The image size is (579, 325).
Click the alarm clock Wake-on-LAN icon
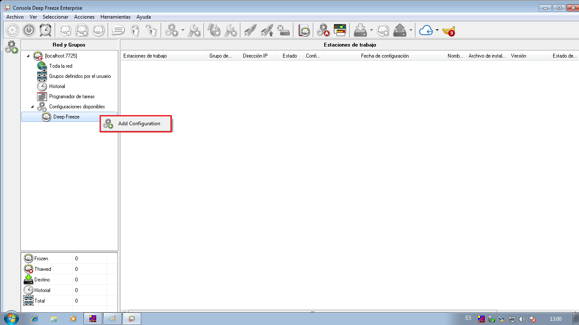tap(45, 30)
